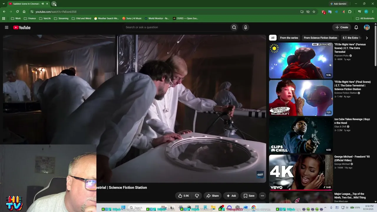Screen dimensions: 377x212
Task: Open the OSIRIS Open Sou... bookmark
Action: click(186, 18)
